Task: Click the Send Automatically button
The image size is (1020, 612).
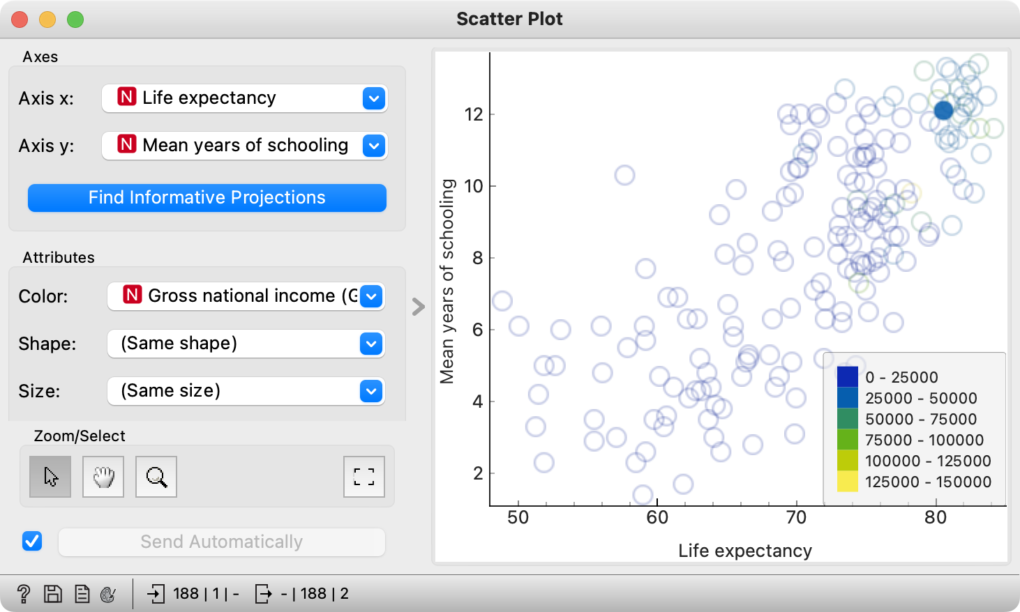Action: (x=221, y=542)
